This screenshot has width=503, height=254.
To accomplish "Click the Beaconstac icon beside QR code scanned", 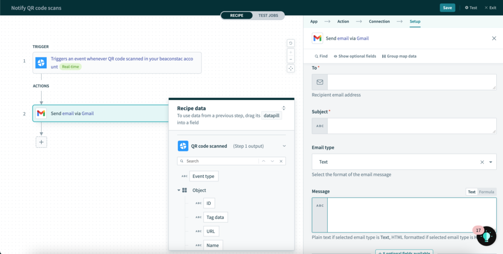I will click(183, 146).
